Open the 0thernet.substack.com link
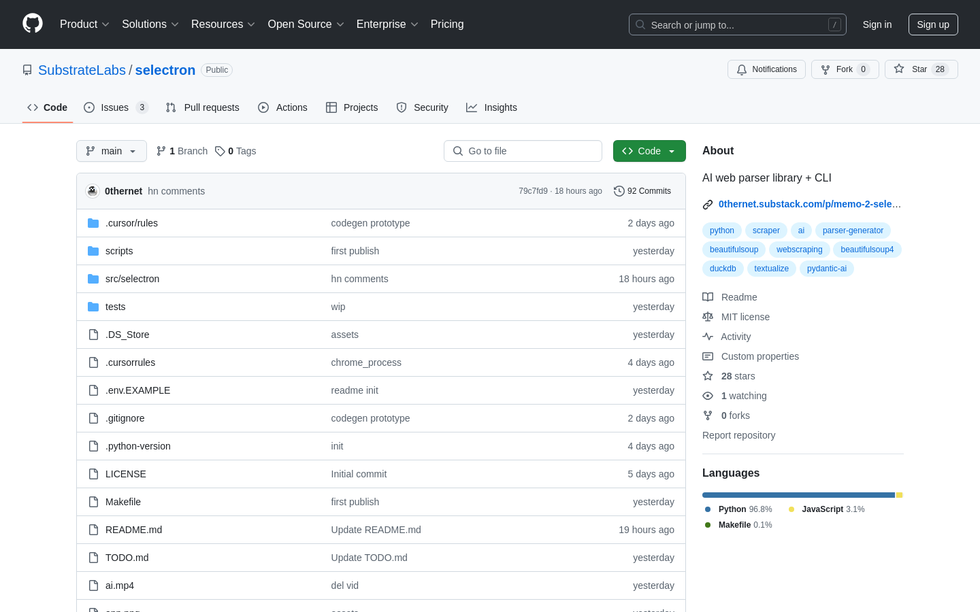This screenshot has width=980, height=612. pos(810,204)
